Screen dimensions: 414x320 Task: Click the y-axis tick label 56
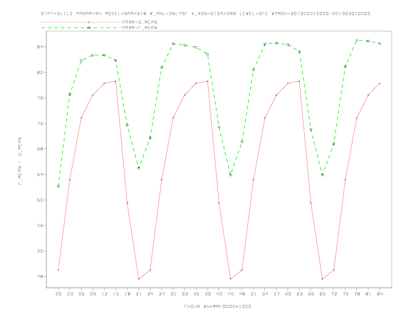(40, 225)
